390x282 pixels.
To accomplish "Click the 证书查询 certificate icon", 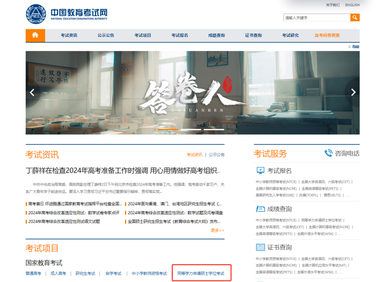I will click(260, 247).
